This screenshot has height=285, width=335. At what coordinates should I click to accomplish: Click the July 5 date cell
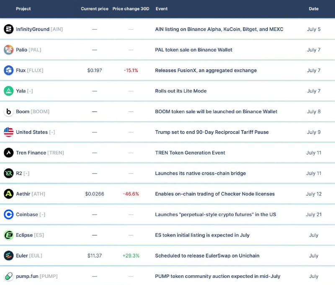pos(314,29)
